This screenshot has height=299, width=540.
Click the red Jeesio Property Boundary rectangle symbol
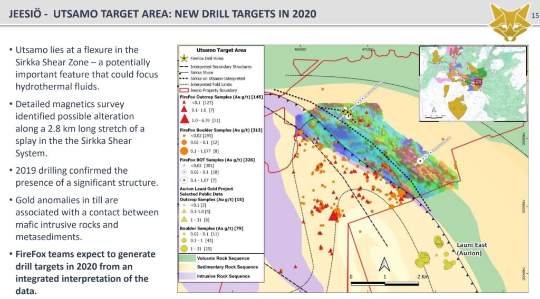point(184,91)
